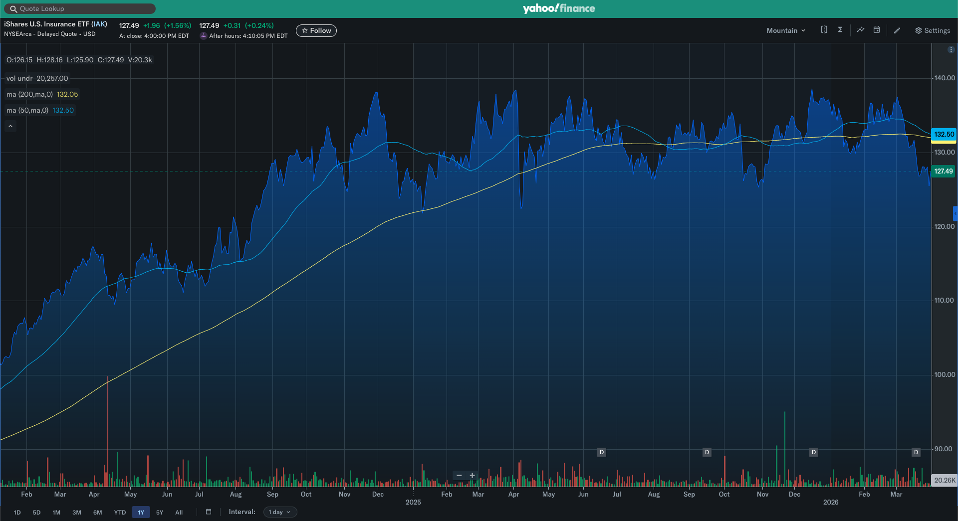Open the Mountain chart type dropdown
The image size is (958, 521).
click(x=786, y=30)
